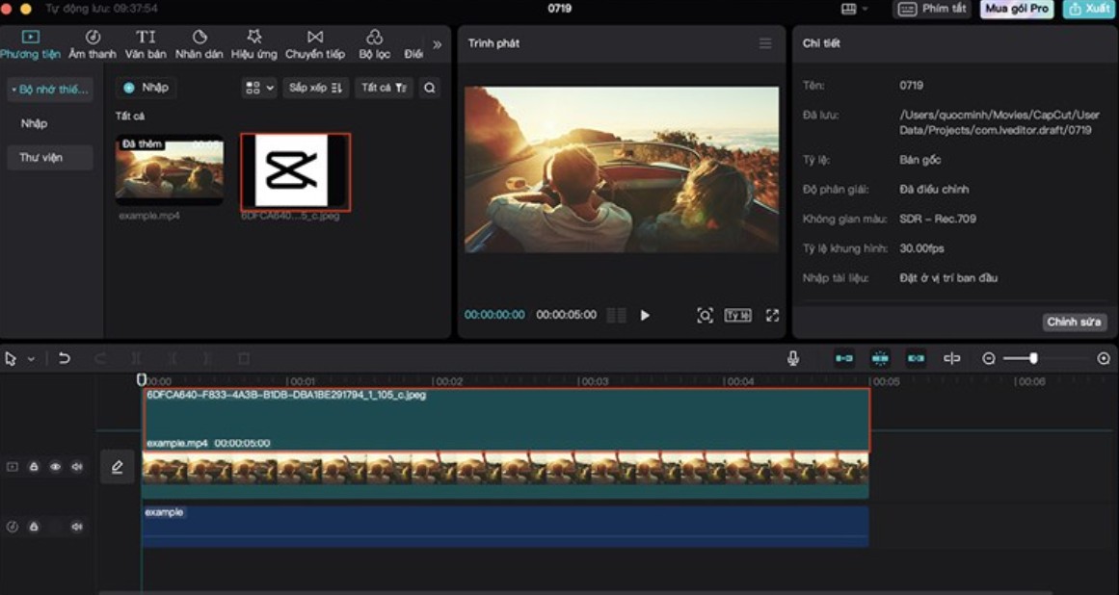Select the example.mp4 media thumbnail

[x=170, y=170]
